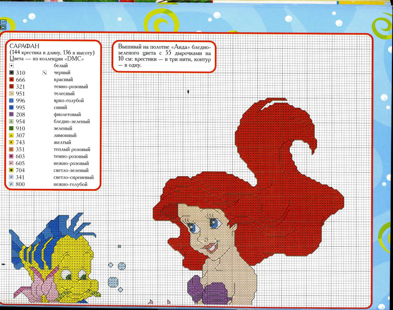Choose the flesh-tone 951 swatch
This screenshot has height=310, width=393.
coord(12,94)
